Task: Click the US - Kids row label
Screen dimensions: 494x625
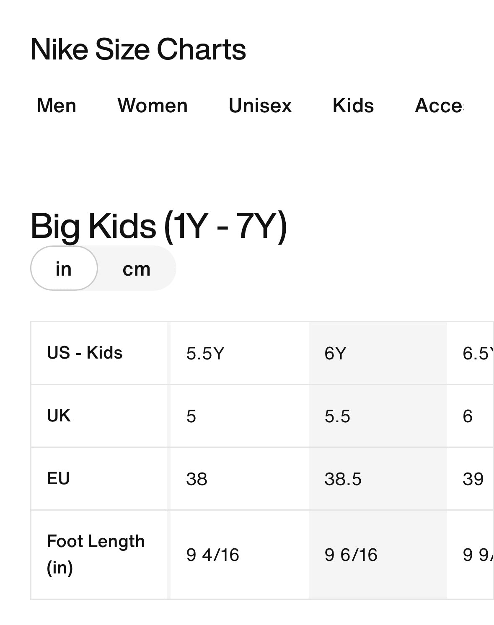Action: click(85, 353)
